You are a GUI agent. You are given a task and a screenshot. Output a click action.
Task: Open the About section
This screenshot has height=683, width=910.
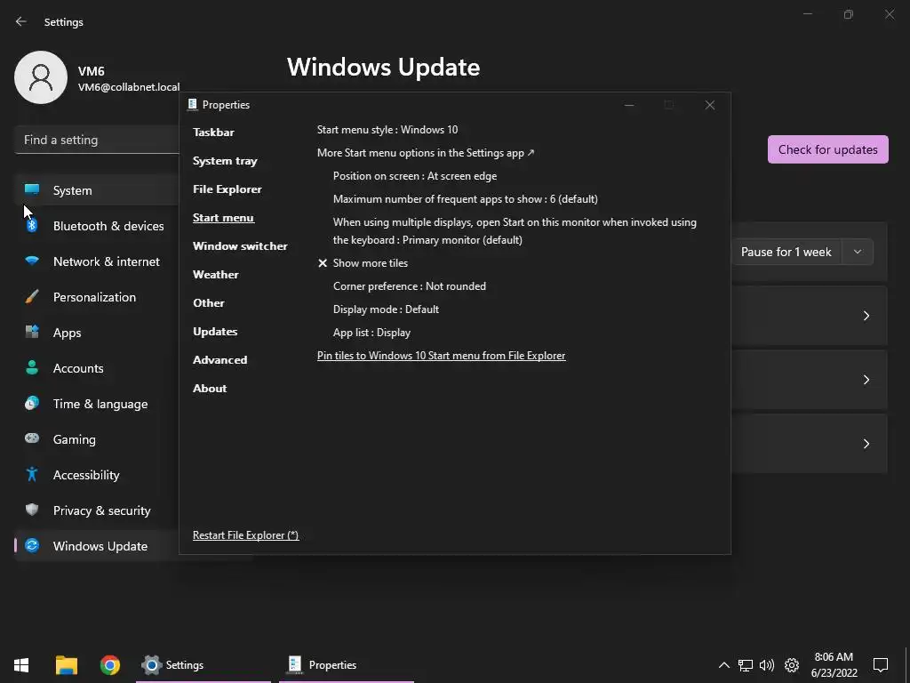click(x=210, y=388)
